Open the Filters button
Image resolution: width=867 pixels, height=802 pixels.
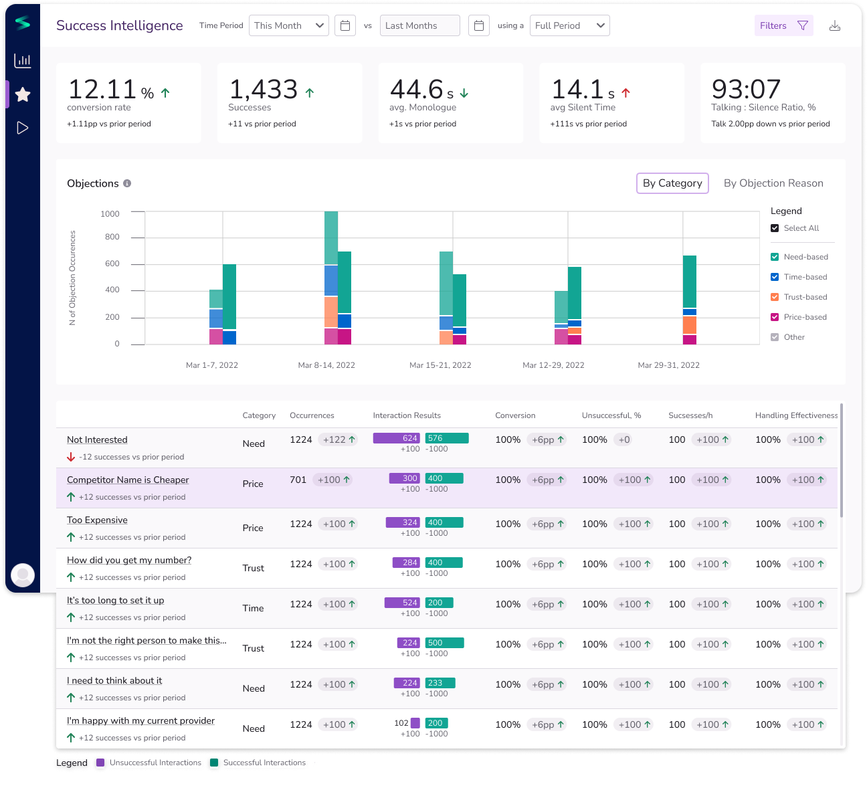[784, 25]
